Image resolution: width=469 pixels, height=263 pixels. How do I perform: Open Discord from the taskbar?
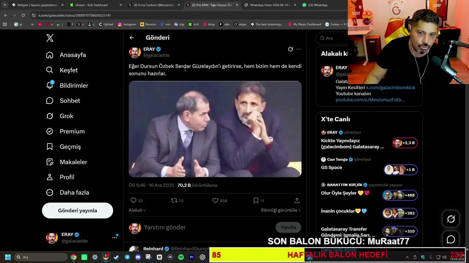point(138,257)
